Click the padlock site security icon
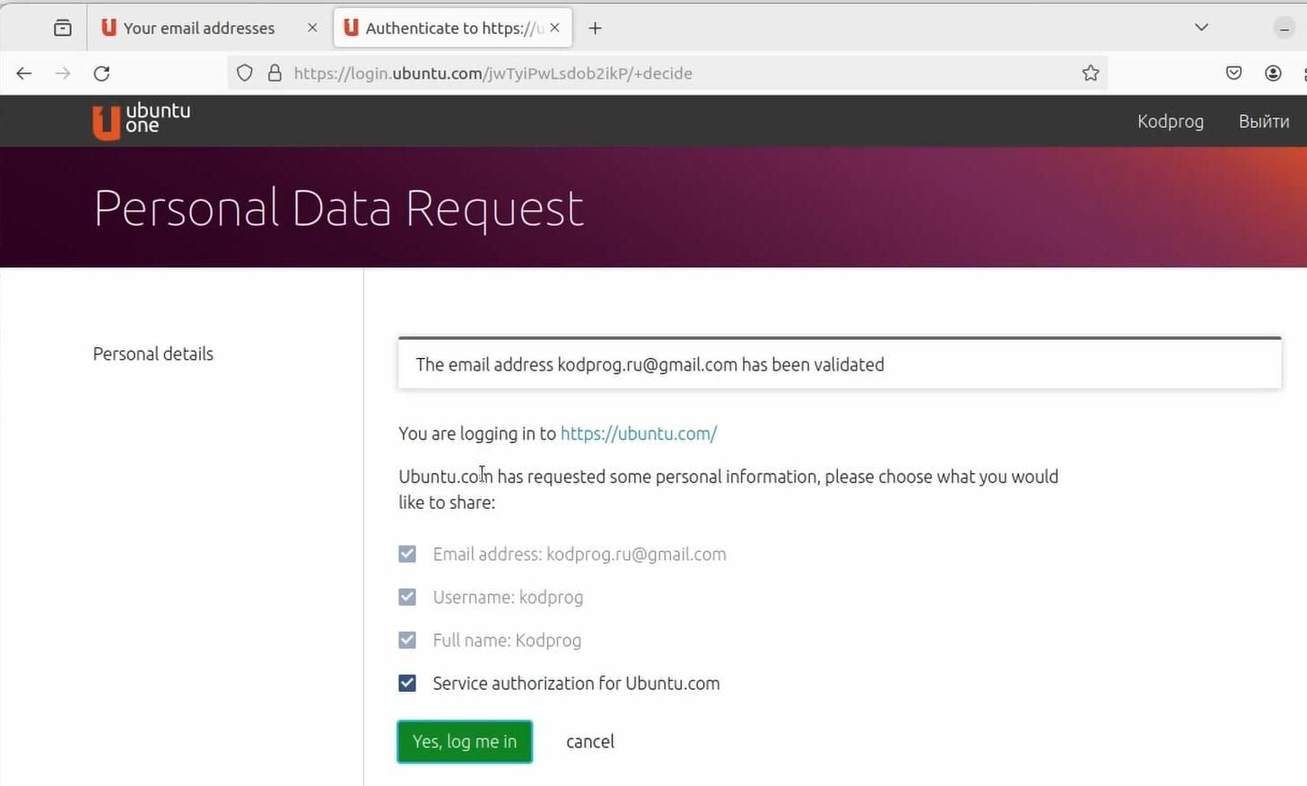This screenshot has height=786, width=1307. pos(274,74)
